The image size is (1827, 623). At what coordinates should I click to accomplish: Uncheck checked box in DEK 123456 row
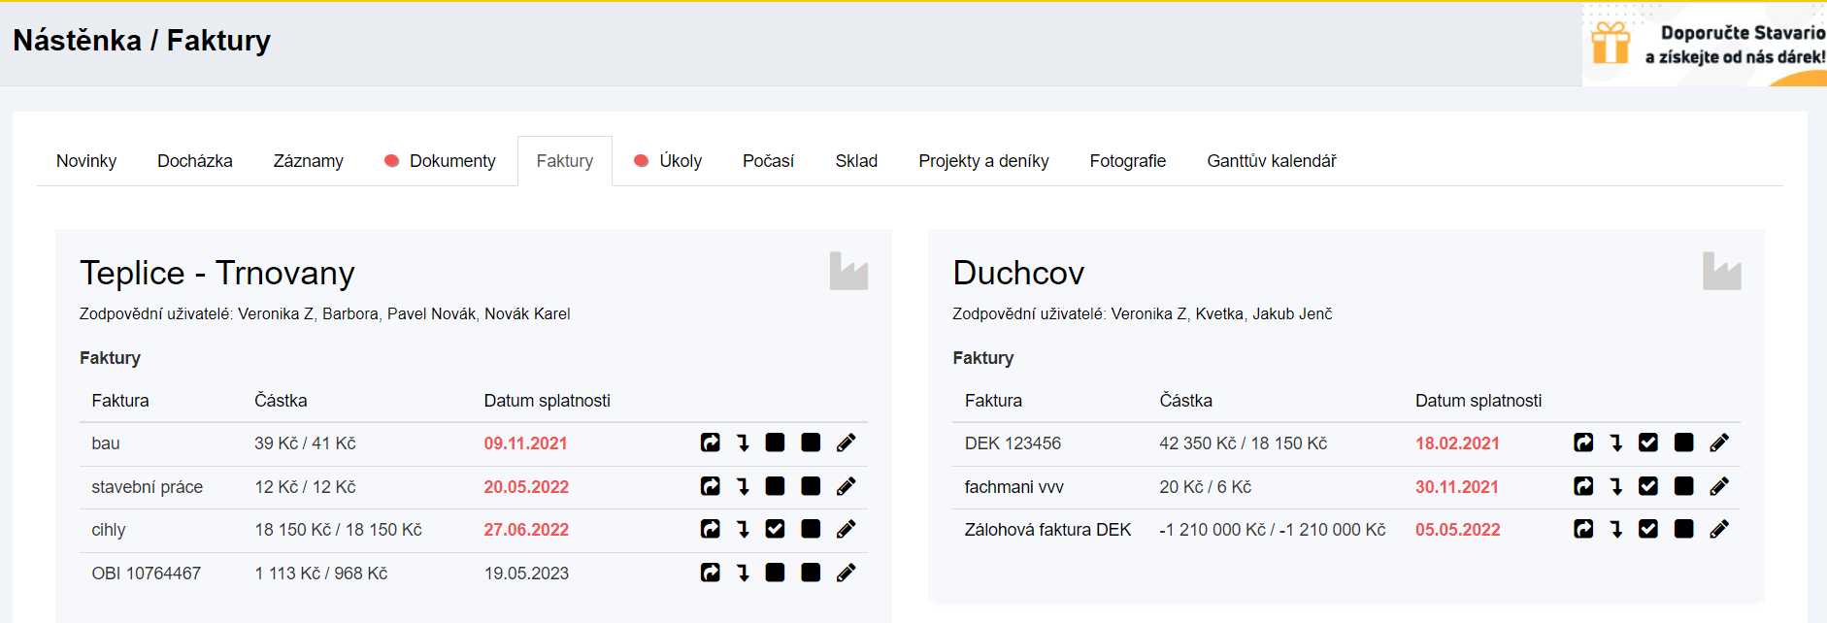pos(1648,443)
